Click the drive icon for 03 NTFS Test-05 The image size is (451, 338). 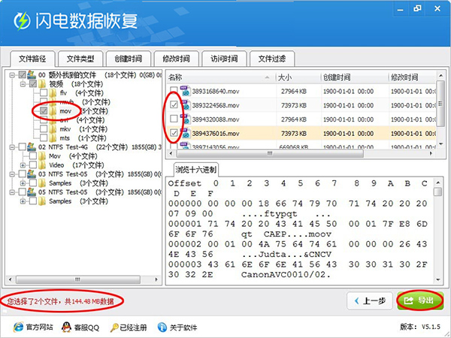32,174
